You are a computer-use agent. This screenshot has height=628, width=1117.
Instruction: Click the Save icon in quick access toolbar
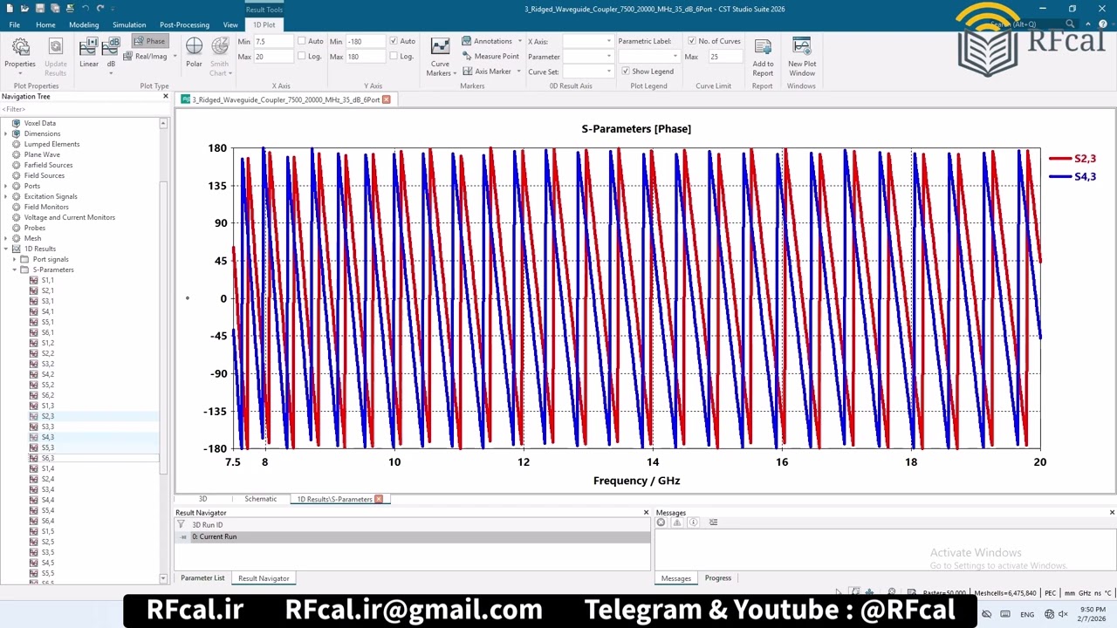click(x=39, y=8)
